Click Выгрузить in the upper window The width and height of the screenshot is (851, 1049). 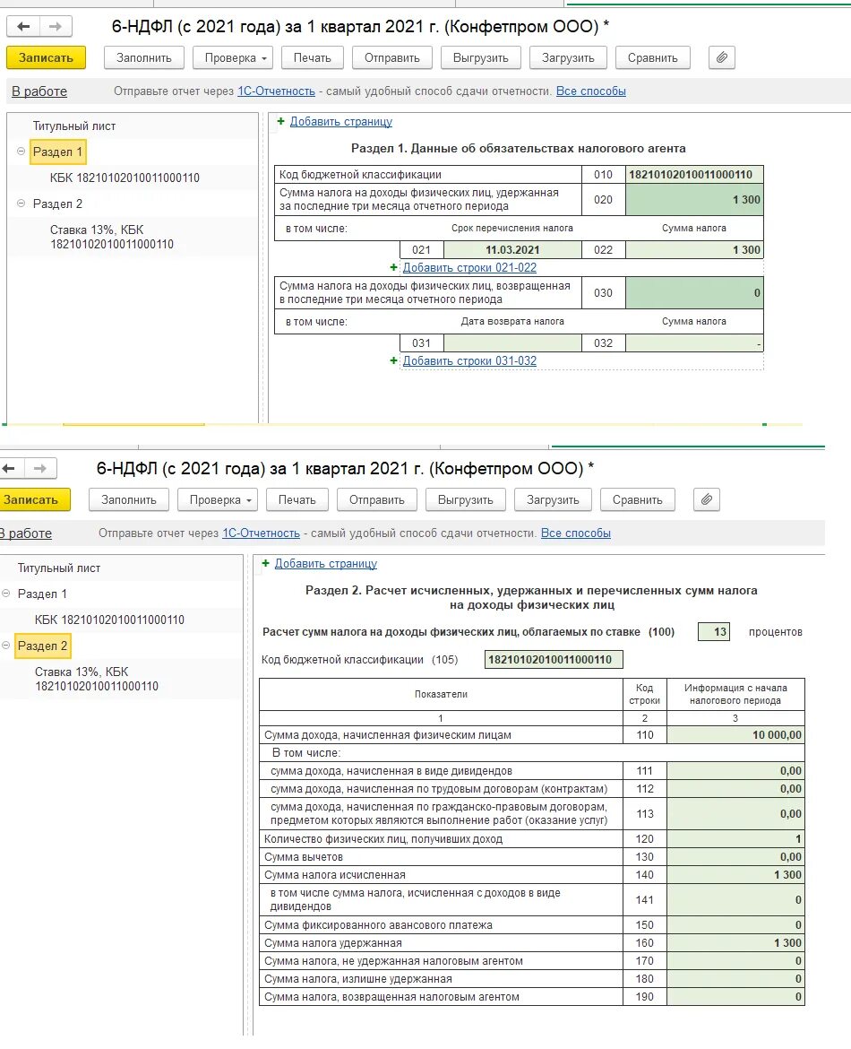481,57
